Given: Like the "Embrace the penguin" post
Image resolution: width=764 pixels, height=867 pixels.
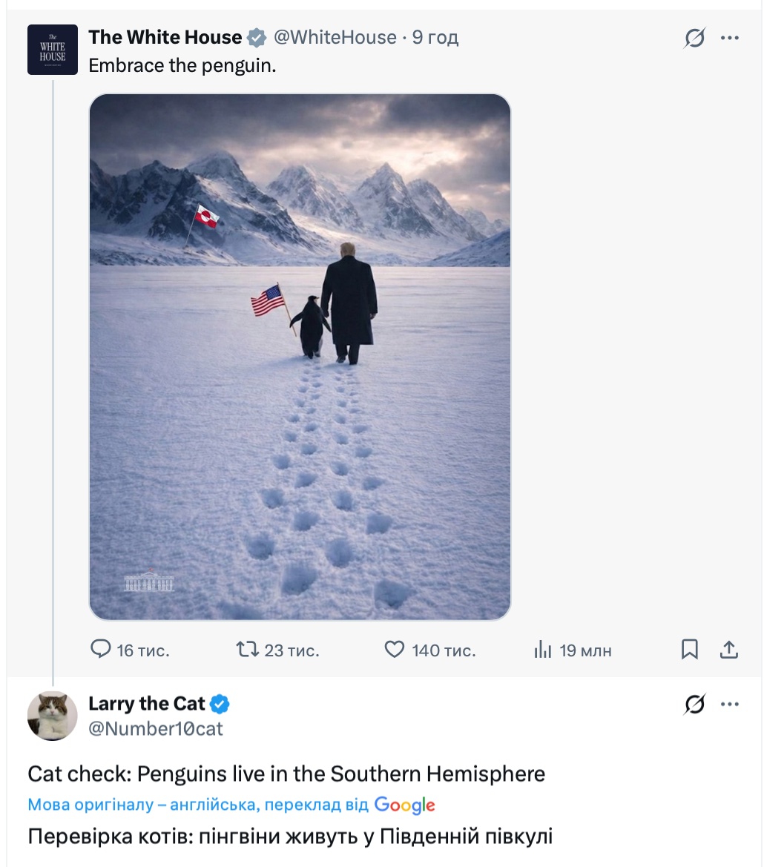Looking at the screenshot, I should click(x=395, y=650).
